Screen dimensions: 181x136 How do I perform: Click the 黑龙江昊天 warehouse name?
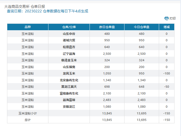(x=69, y=87)
